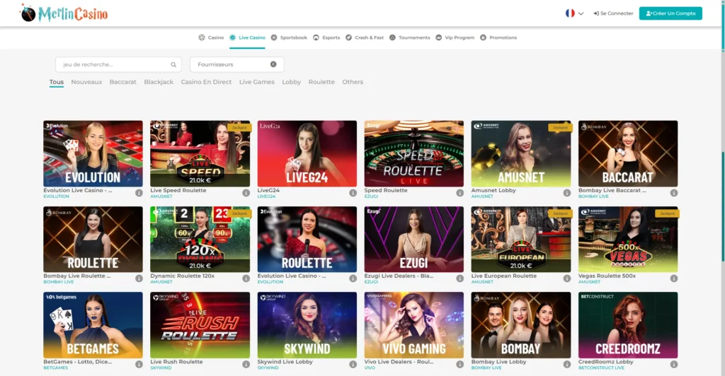Click the BETCONSTRUCT LIVE provider link
The height and width of the screenshot is (376, 725).
point(601,368)
